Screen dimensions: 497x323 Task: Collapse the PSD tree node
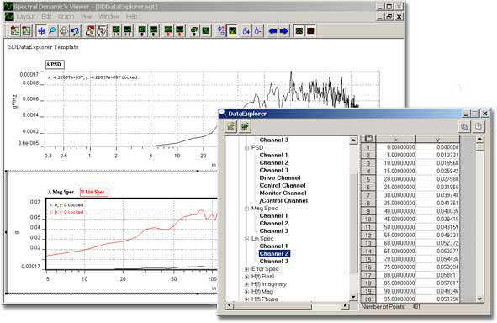coord(247,148)
